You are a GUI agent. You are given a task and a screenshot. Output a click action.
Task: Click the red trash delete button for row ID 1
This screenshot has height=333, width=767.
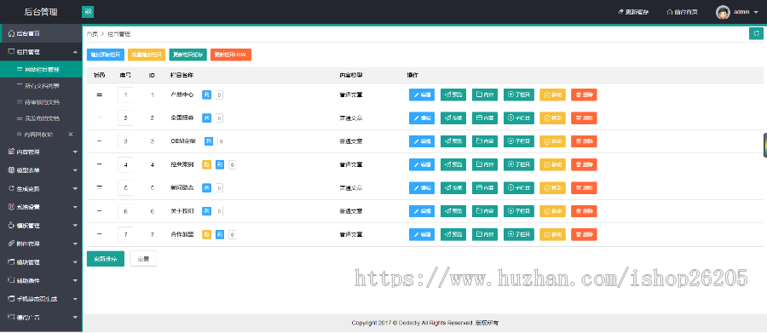click(x=584, y=95)
